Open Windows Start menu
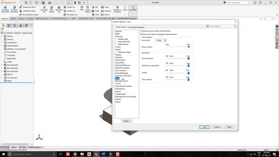The image size is (279, 157). click(x=3, y=154)
